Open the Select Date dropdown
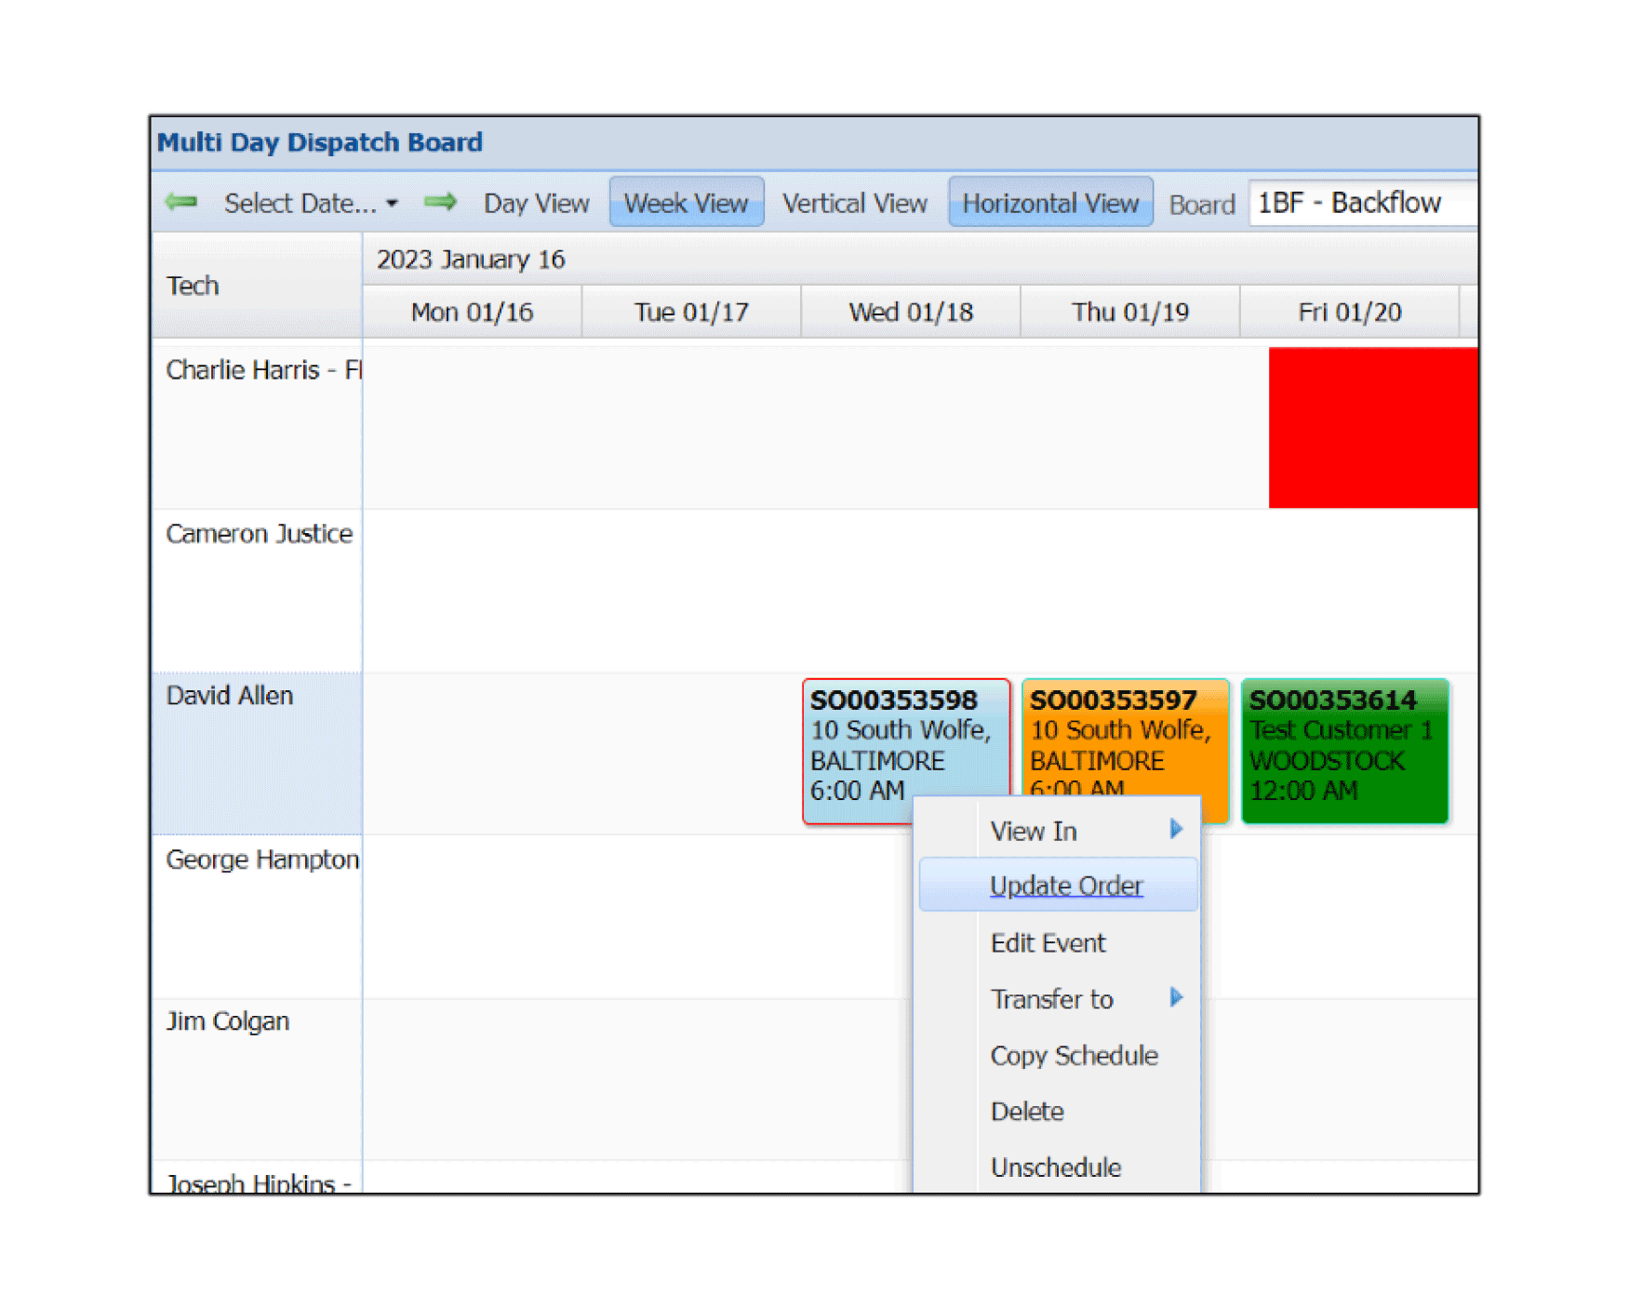The width and height of the screenshot is (1629, 1308). click(x=310, y=204)
